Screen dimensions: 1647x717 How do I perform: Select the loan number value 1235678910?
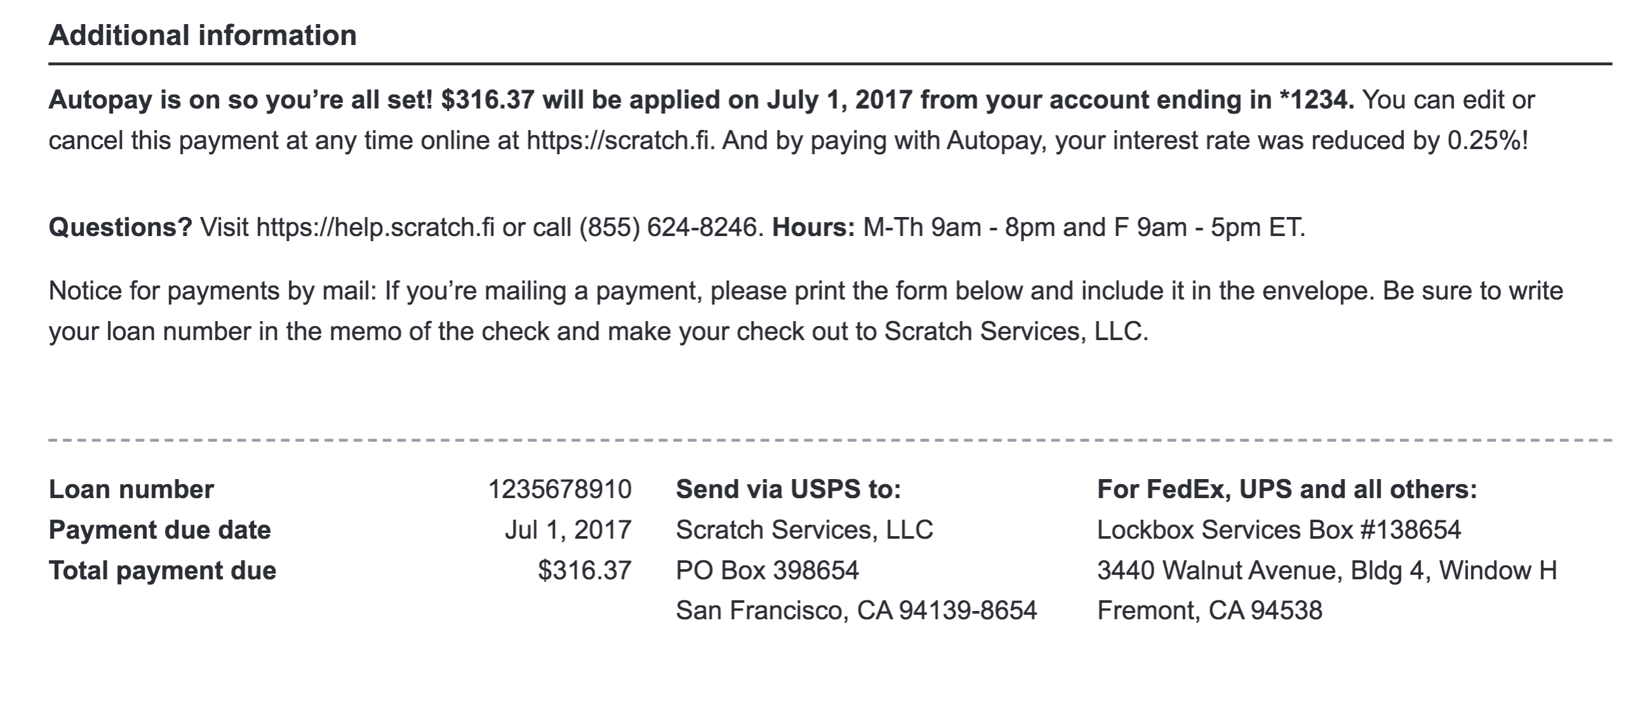(559, 489)
